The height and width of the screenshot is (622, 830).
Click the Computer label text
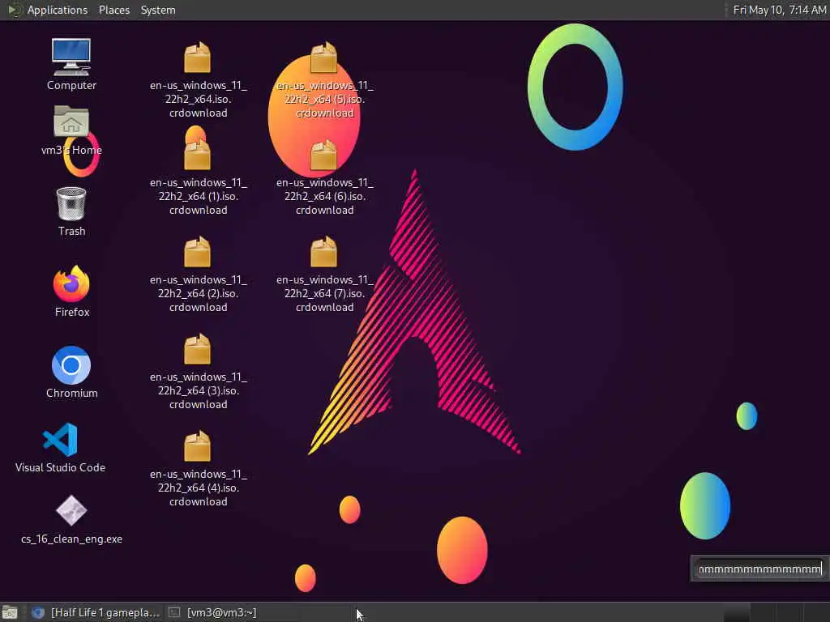click(x=71, y=85)
